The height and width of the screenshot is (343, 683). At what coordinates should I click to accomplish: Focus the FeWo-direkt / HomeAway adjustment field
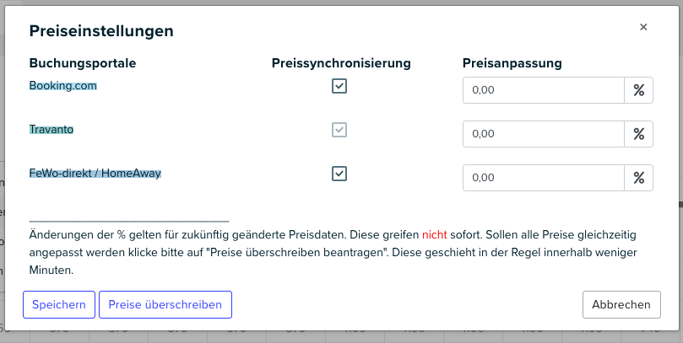coord(544,178)
